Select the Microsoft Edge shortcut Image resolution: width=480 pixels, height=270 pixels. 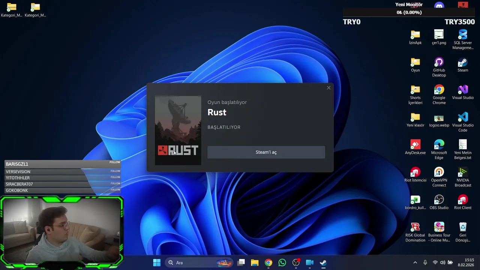pyautogui.click(x=439, y=150)
